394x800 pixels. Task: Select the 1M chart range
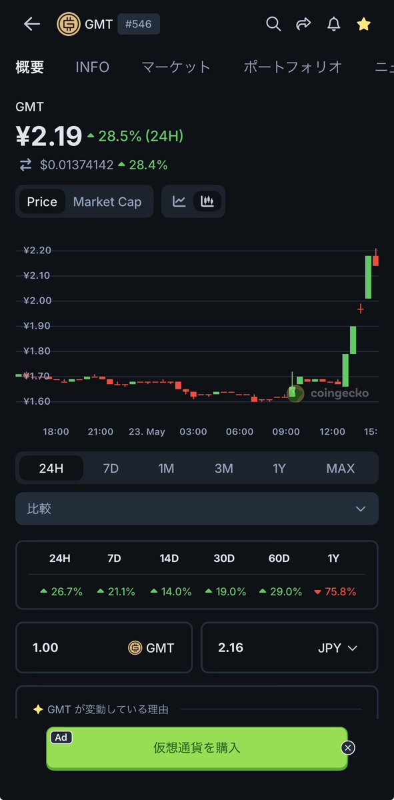[166, 468]
